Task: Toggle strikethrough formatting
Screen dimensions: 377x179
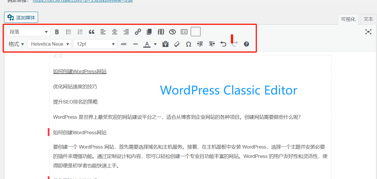Action: 124,44
